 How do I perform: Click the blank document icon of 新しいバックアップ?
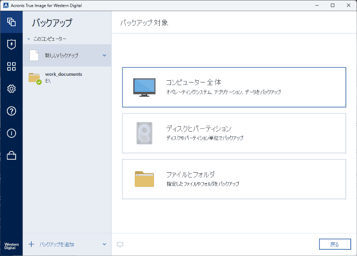(34, 55)
